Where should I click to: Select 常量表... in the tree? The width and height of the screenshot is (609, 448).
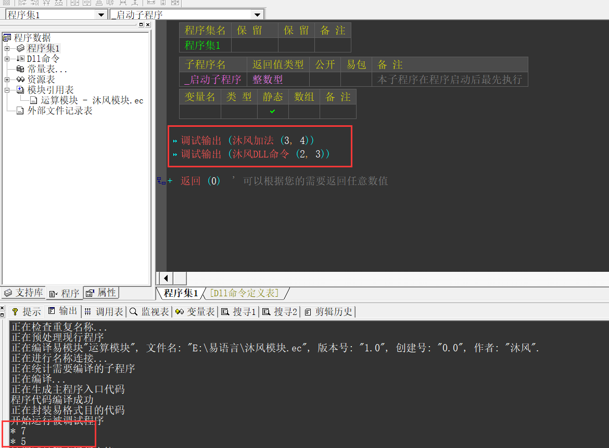tap(47, 69)
